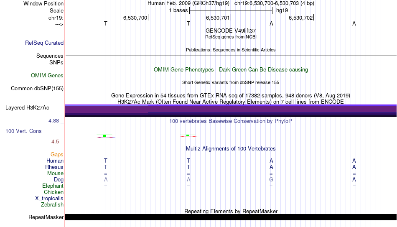Click Multiz Alignments of 100 Vertebrates title
The height and width of the screenshot is (227, 397).
[231, 149]
